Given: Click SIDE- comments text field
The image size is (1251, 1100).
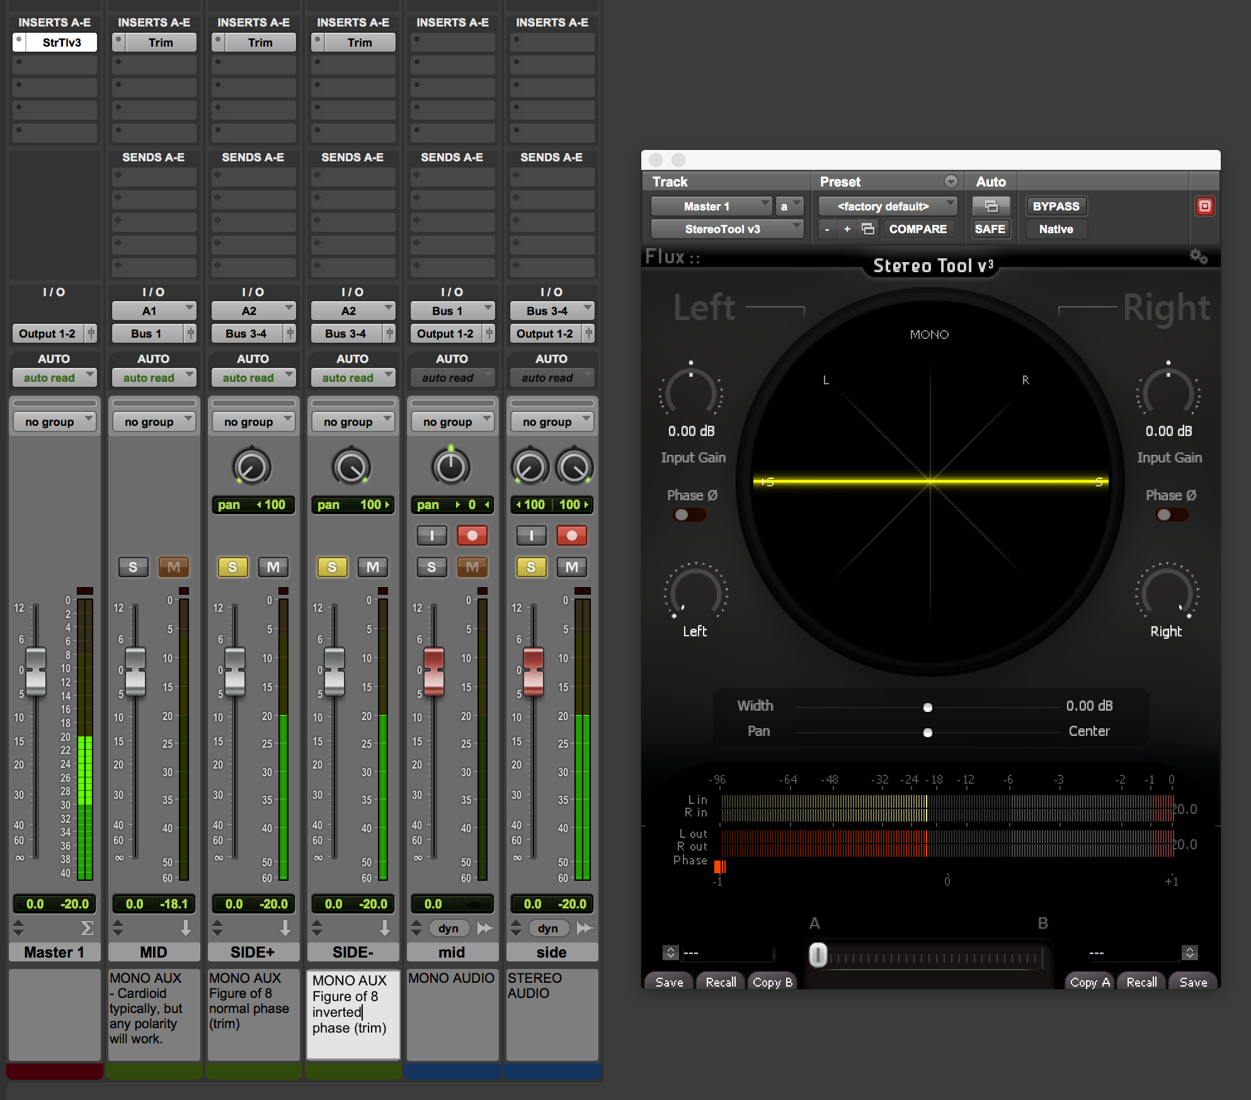Looking at the screenshot, I should (x=353, y=1014).
